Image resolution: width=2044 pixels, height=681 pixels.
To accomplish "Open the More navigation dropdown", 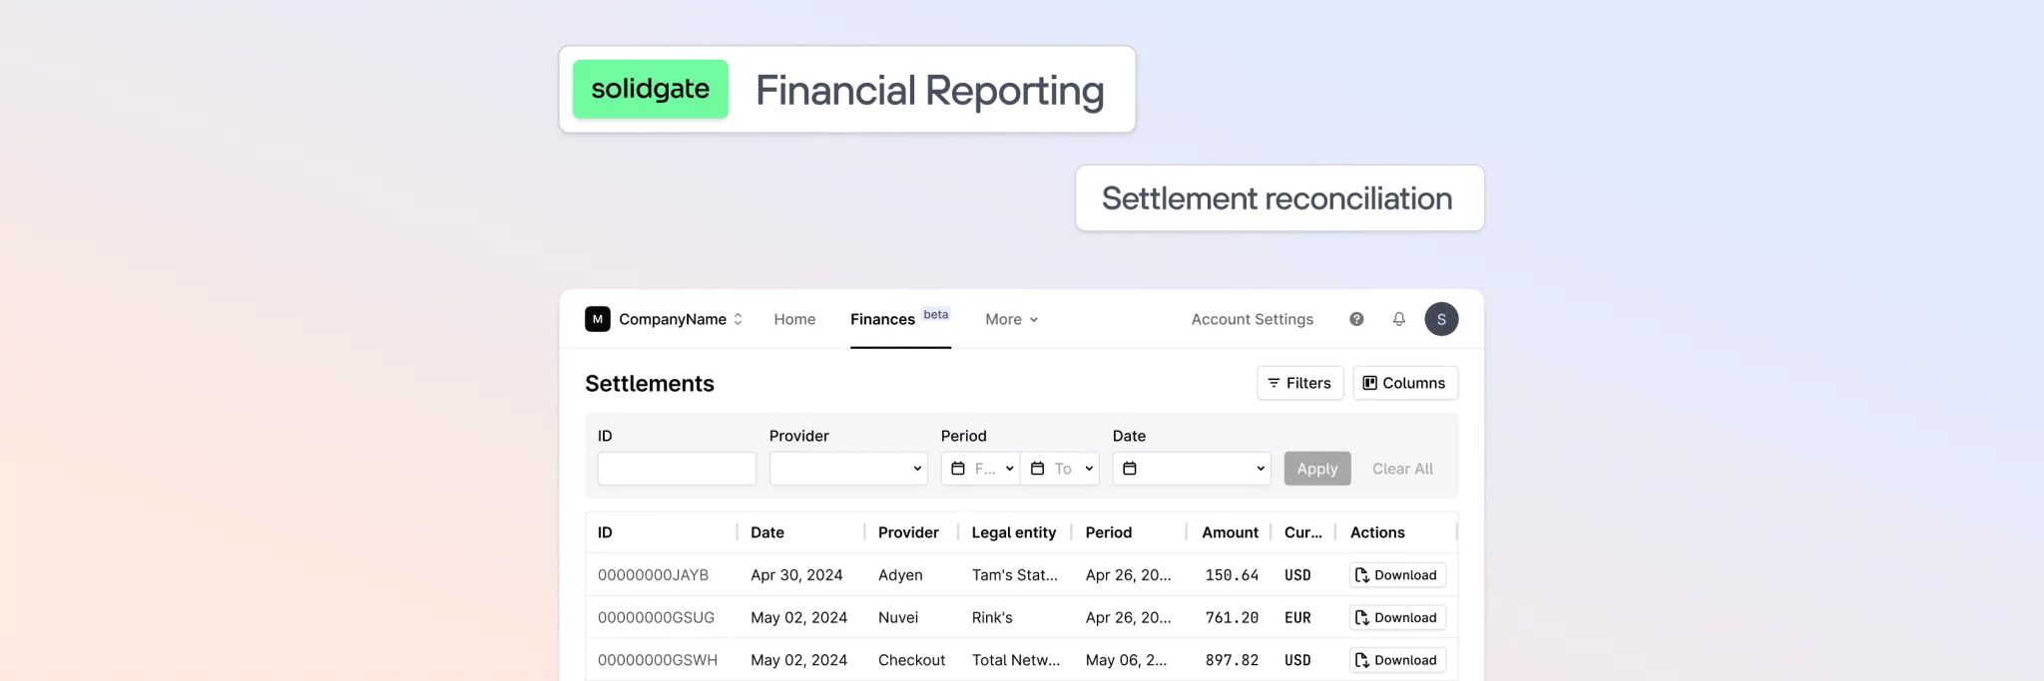I will tap(1011, 319).
